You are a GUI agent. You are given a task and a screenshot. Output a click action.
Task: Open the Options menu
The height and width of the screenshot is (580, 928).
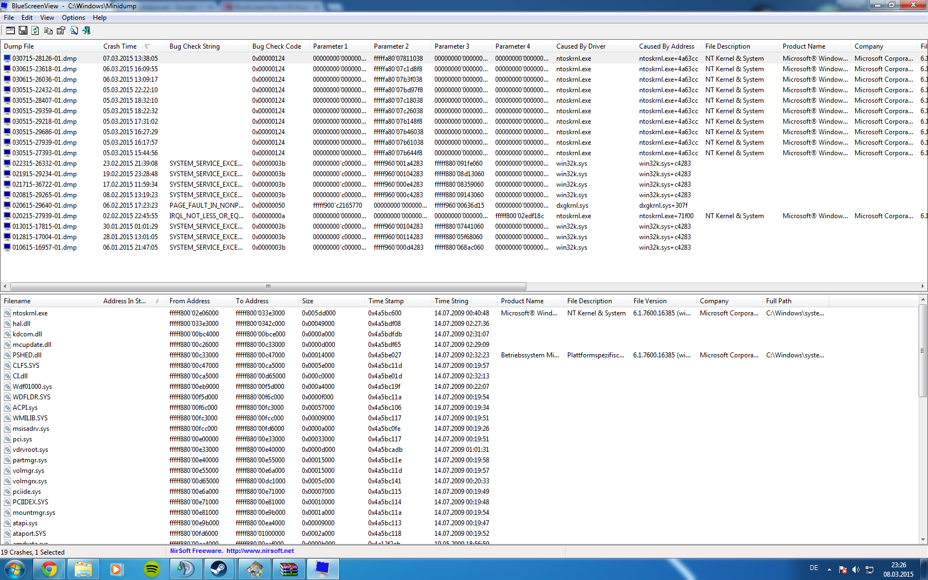click(x=73, y=18)
